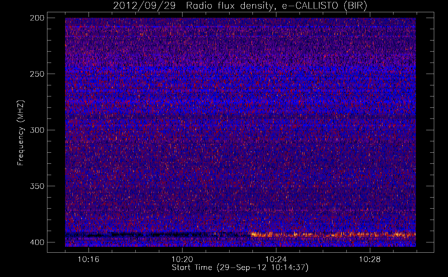Click the 350 frequency tick label

click(x=37, y=186)
